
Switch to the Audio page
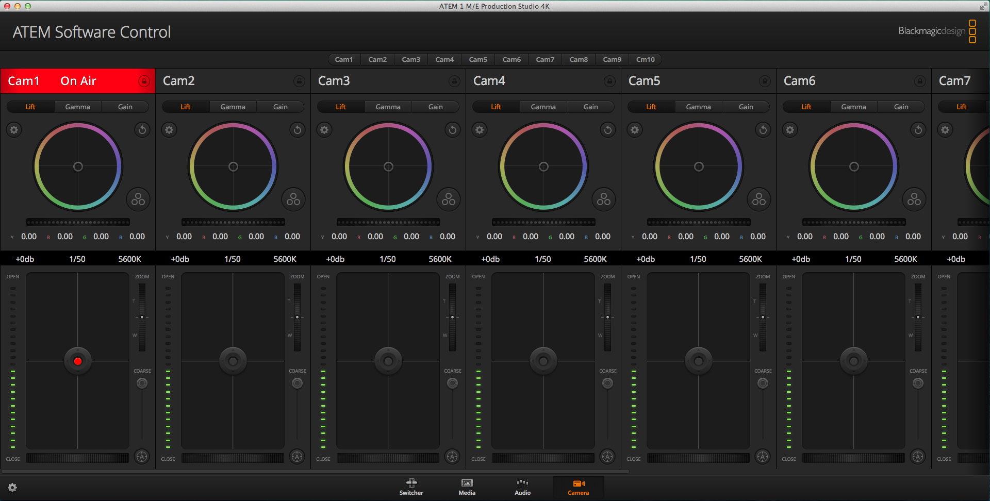[522, 487]
